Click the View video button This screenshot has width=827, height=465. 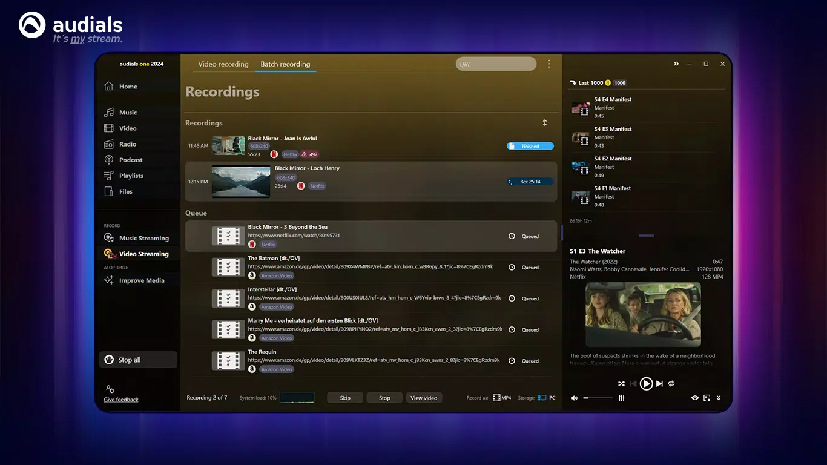click(424, 398)
